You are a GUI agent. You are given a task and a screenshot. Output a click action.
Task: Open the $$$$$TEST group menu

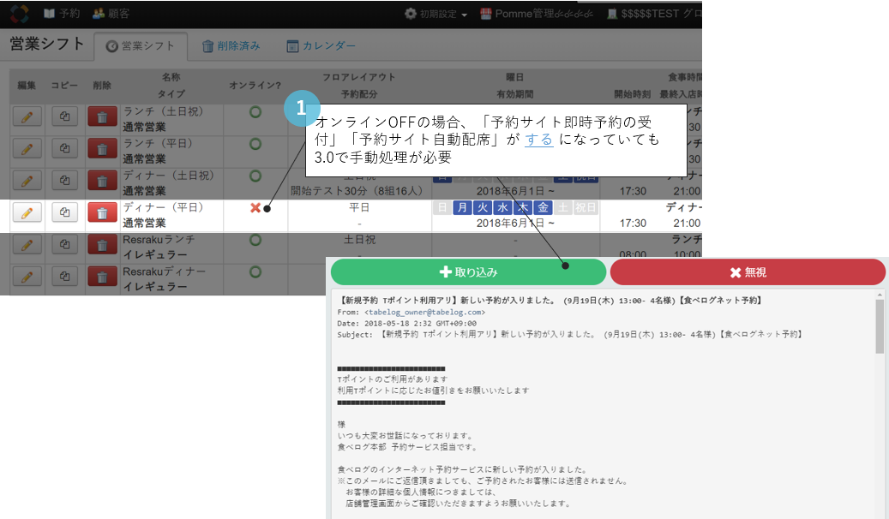[654, 15]
